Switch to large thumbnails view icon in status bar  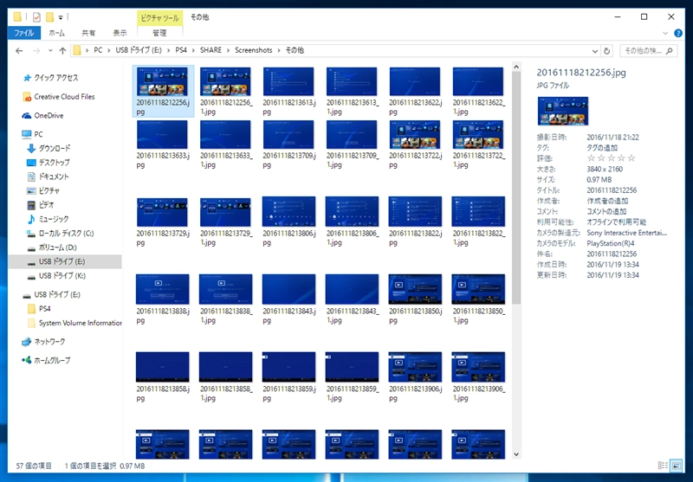point(676,466)
